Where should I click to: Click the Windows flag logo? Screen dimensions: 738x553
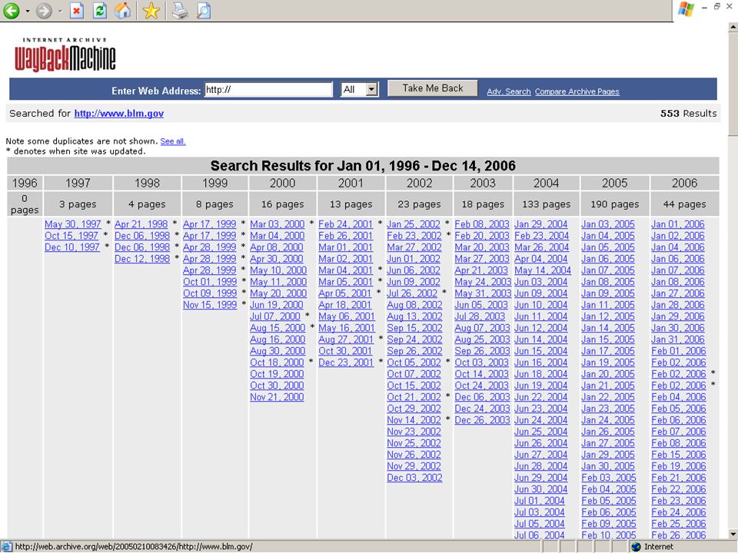point(686,8)
